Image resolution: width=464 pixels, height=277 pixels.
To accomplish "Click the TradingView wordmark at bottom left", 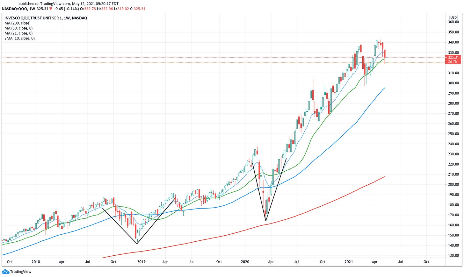I will (21, 272).
